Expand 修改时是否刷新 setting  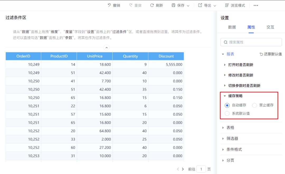tap(225, 75)
